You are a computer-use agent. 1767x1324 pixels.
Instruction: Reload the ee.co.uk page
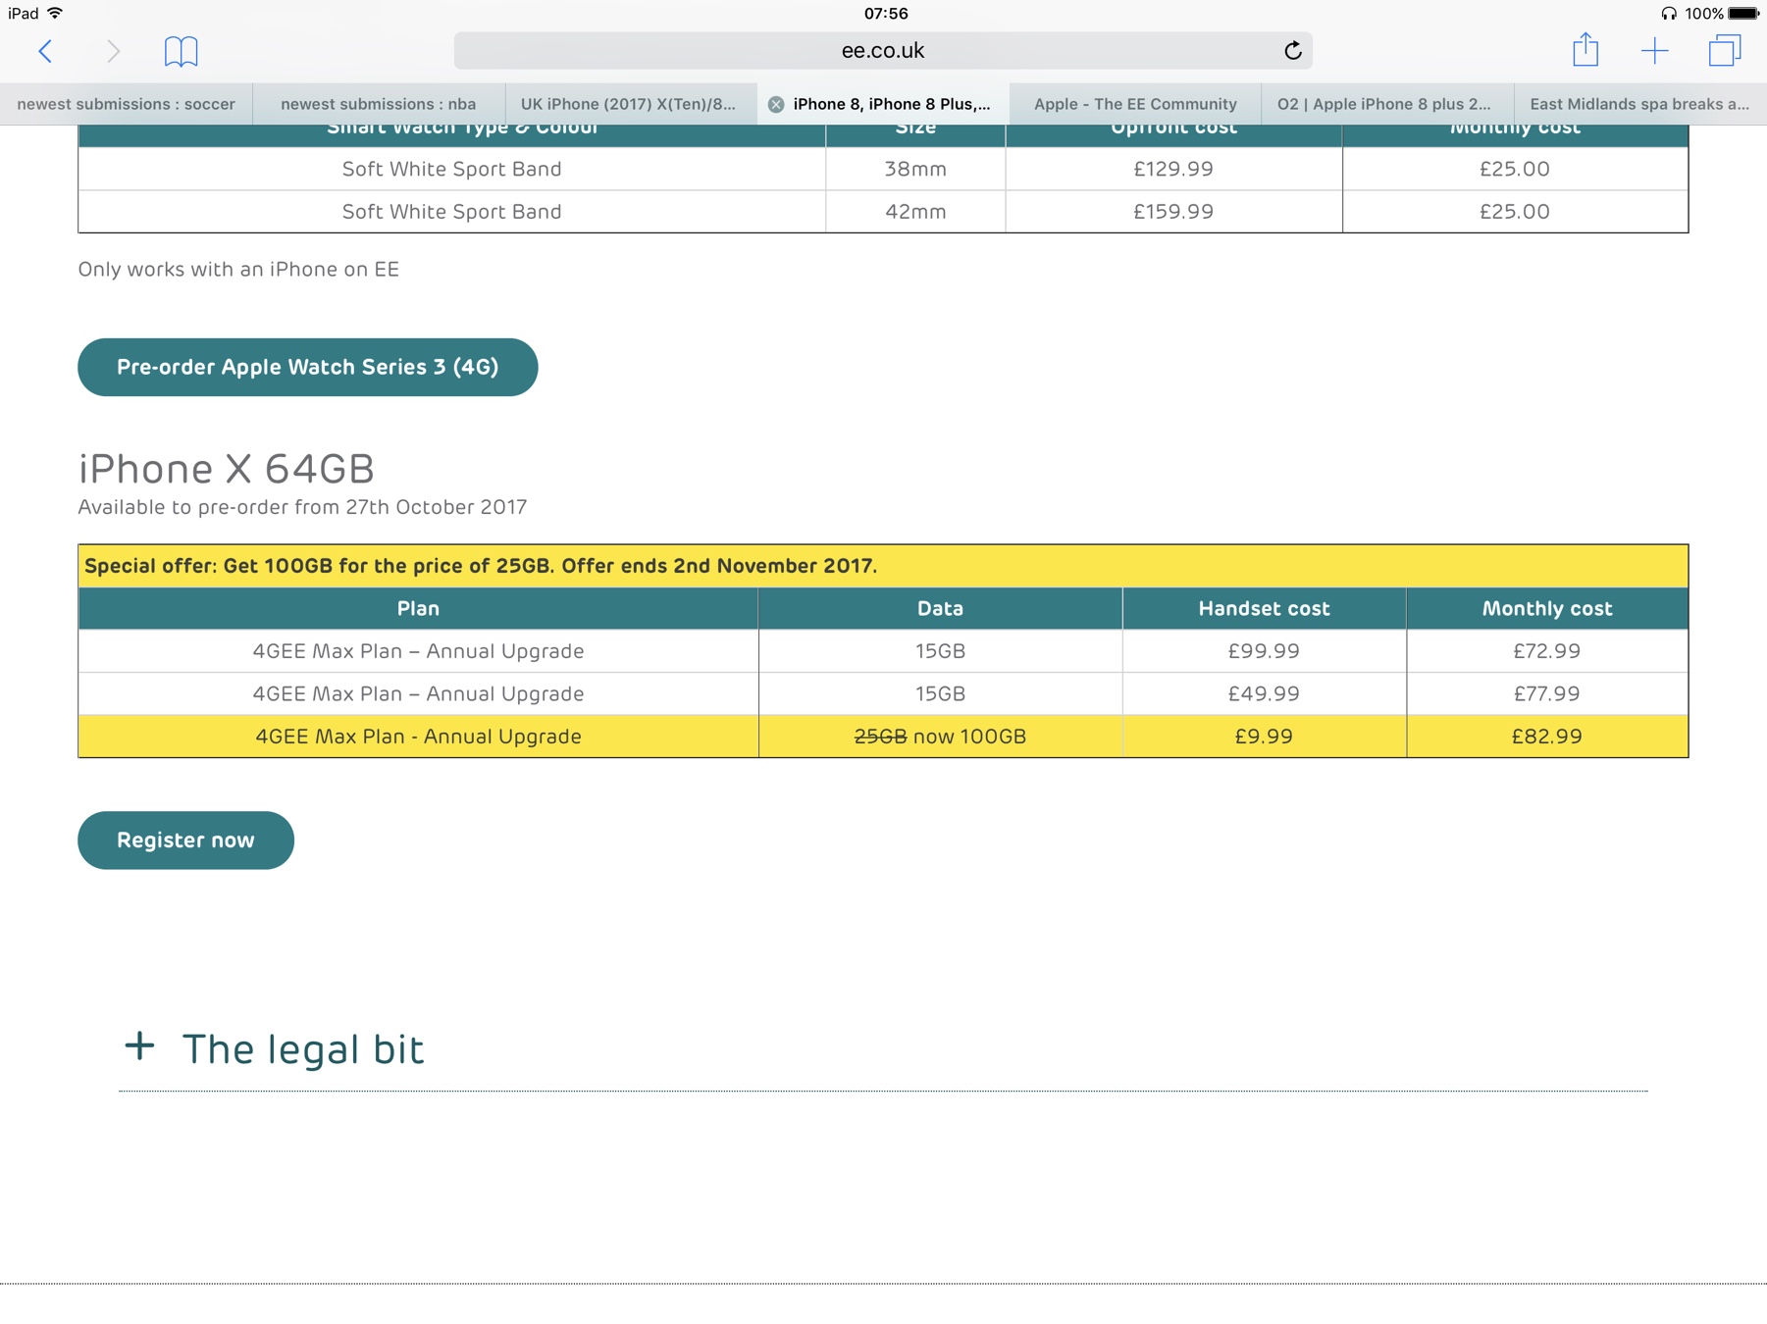coord(1293,51)
